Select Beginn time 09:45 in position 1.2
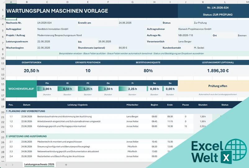The image size is (249, 168). click(154, 122)
